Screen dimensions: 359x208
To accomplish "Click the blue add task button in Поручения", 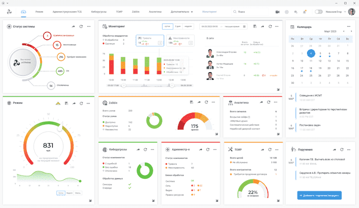I will [x=319, y=195].
